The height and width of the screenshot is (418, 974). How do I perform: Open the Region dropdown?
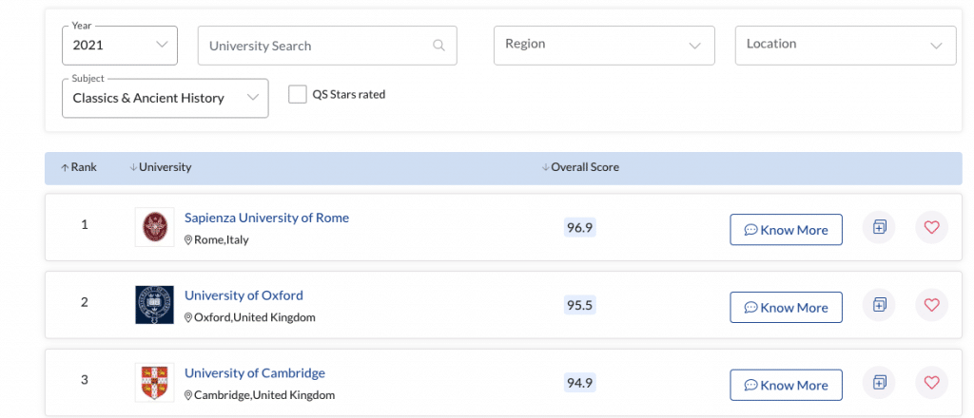pyautogui.click(x=604, y=46)
